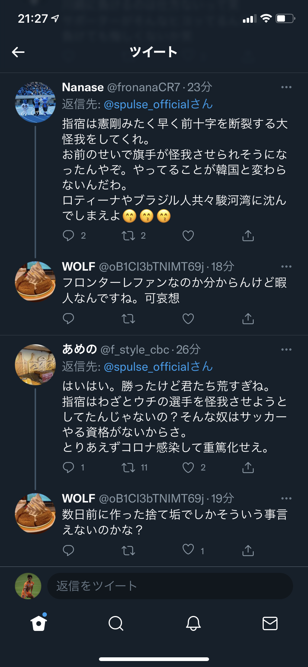The image size is (308, 667).
Task: Tap the 返信をツイート reply field
Action: point(170,586)
